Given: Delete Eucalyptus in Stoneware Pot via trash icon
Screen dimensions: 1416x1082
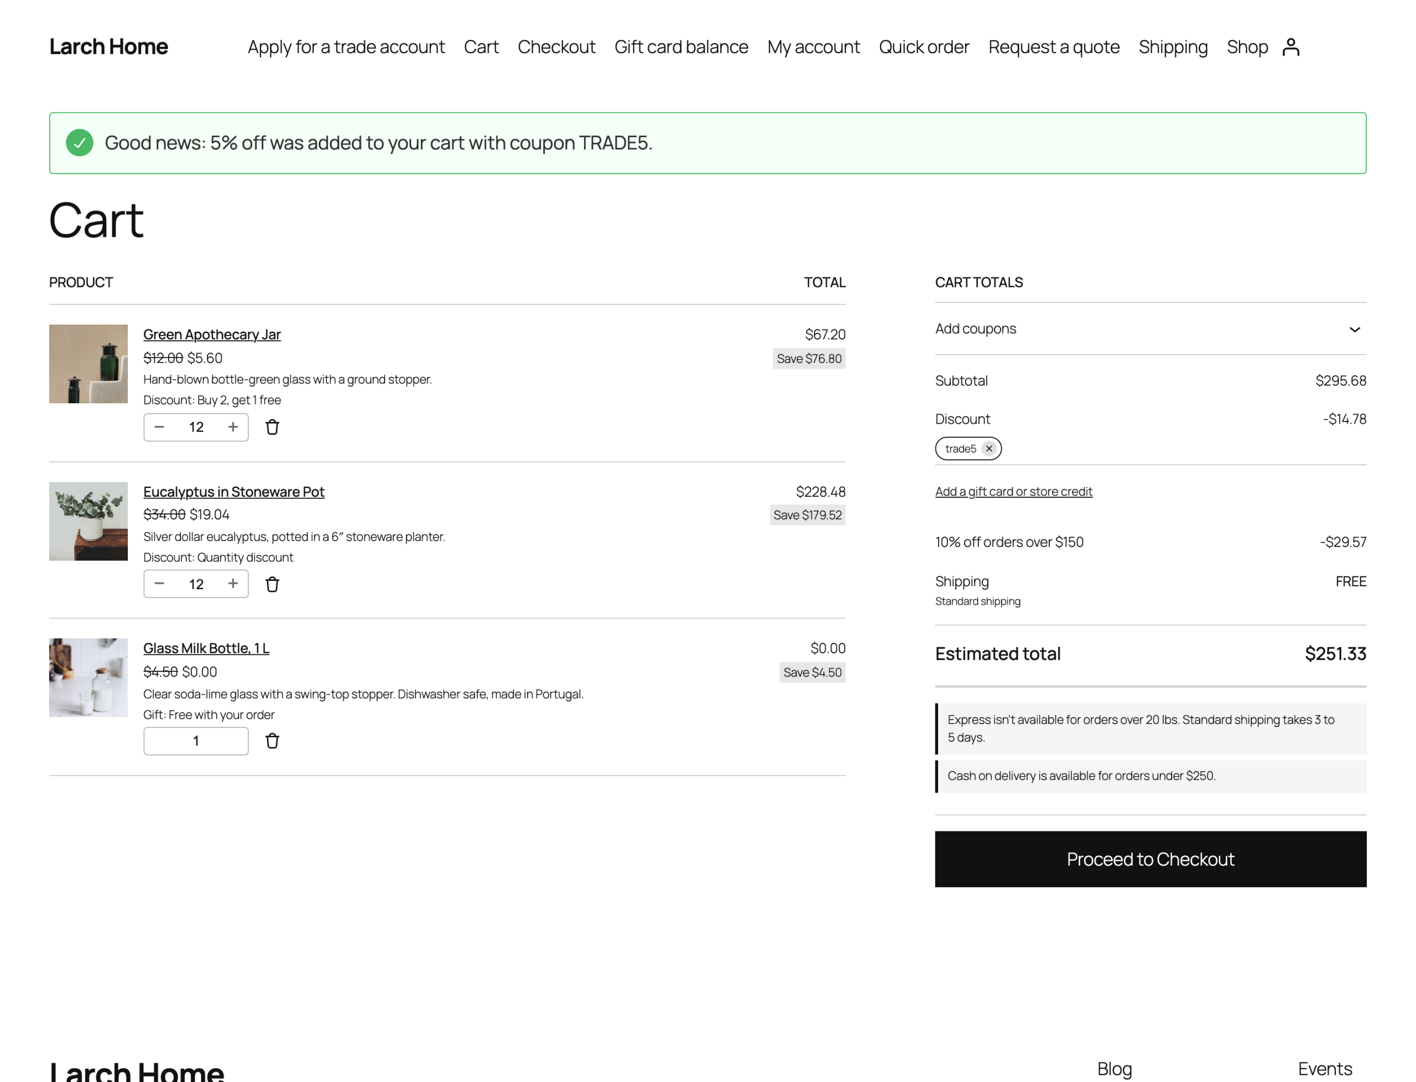Looking at the screenshot, I should (x=272, y=584).
